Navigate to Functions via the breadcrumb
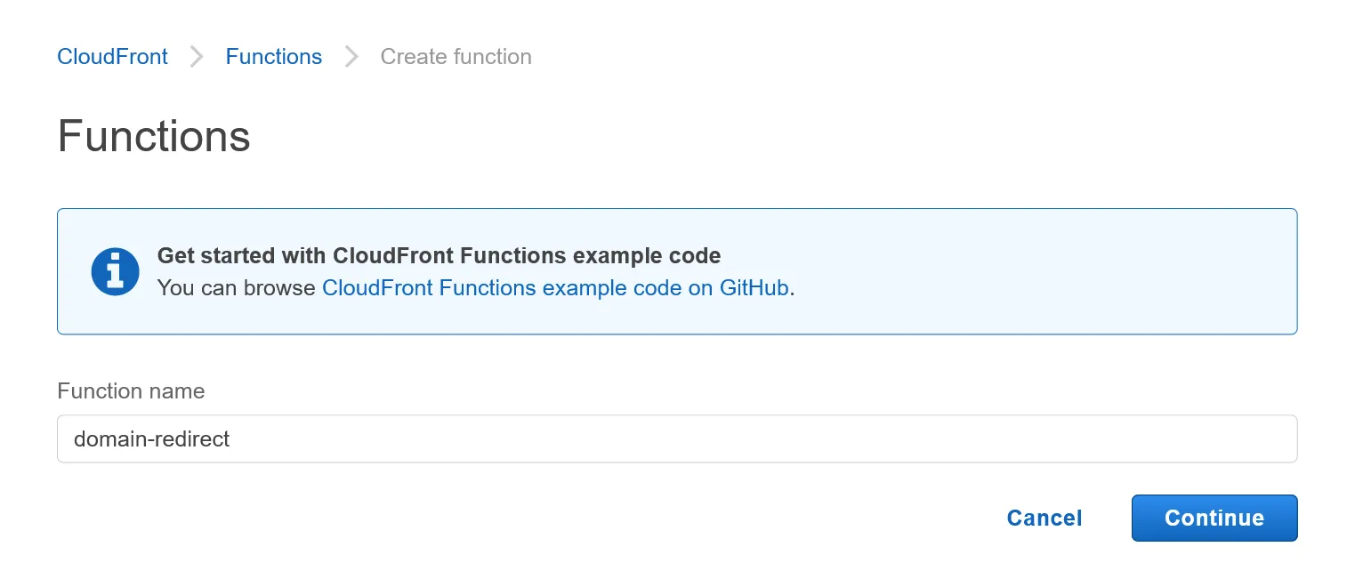The image size is (1355, 587). tap(273, 56)
